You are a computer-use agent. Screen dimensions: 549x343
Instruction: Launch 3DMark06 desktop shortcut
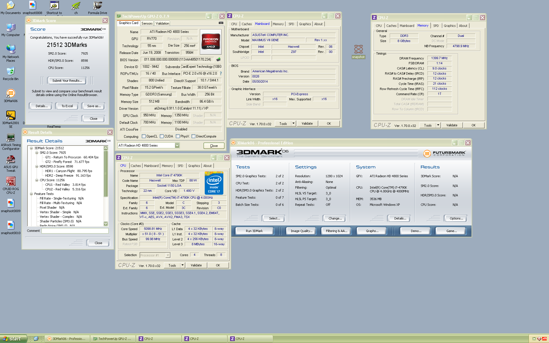11,96
